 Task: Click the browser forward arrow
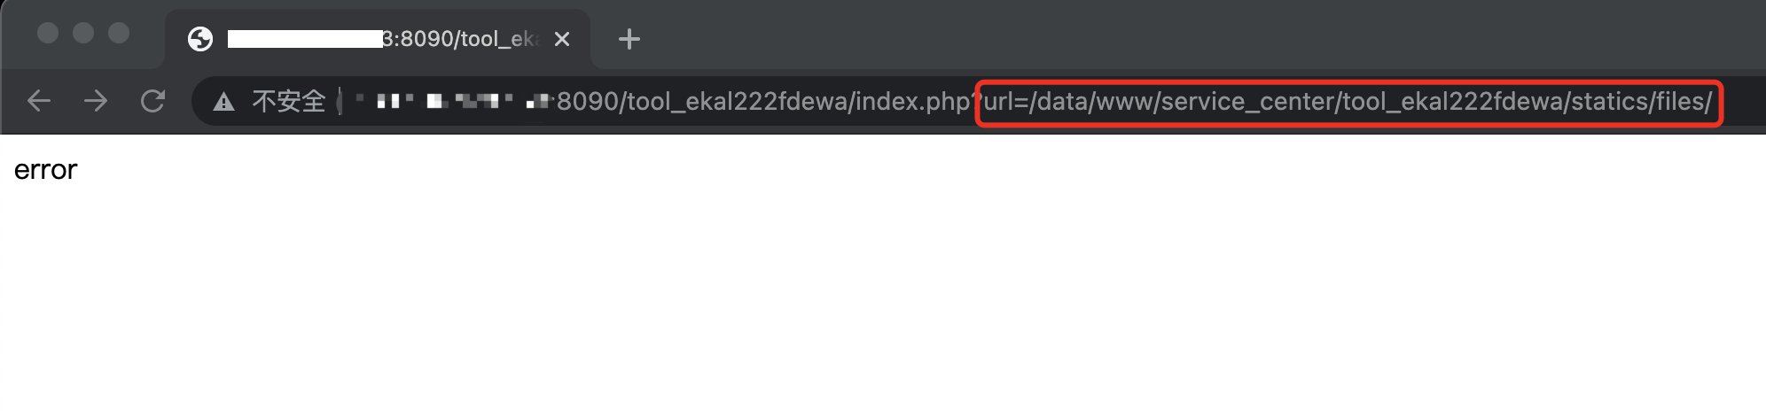coord(96,101)
